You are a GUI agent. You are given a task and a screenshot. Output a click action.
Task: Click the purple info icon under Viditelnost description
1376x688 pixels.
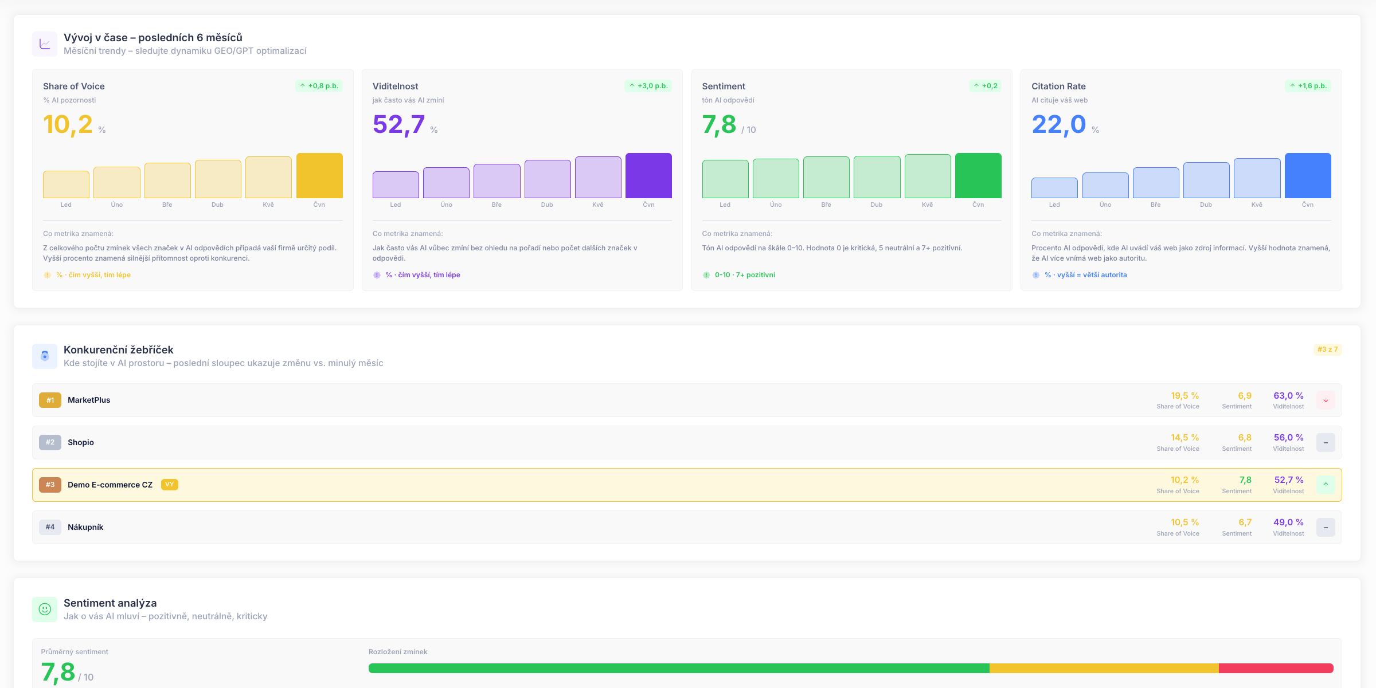click(x=377, y=275)
